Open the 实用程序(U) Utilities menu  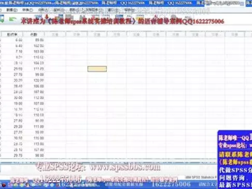tap(92, 10)
